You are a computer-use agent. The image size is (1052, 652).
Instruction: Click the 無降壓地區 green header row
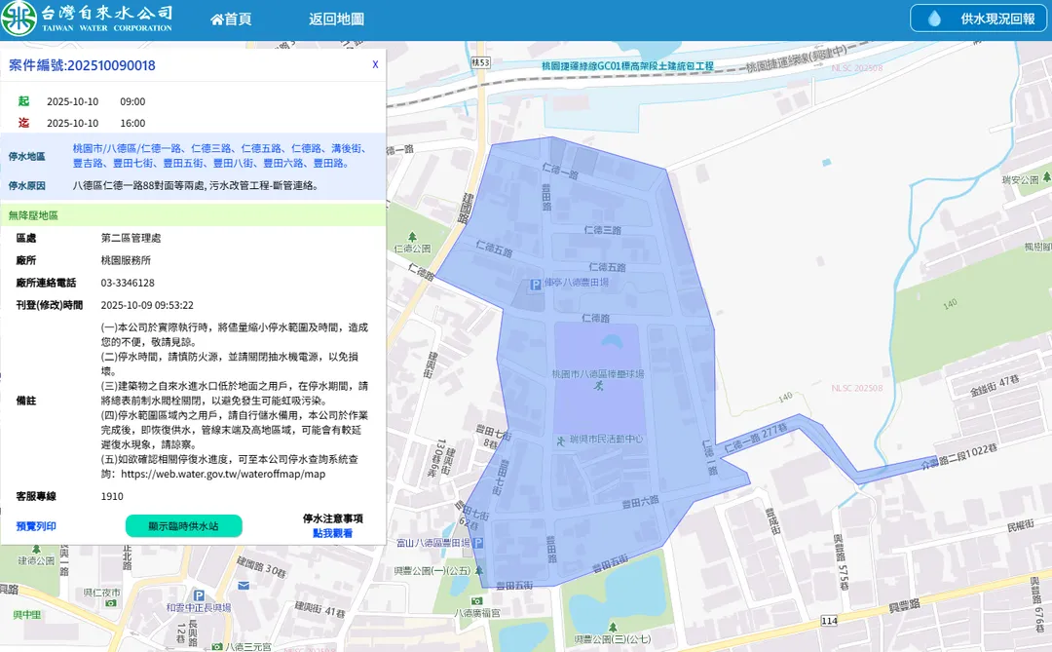193,215
